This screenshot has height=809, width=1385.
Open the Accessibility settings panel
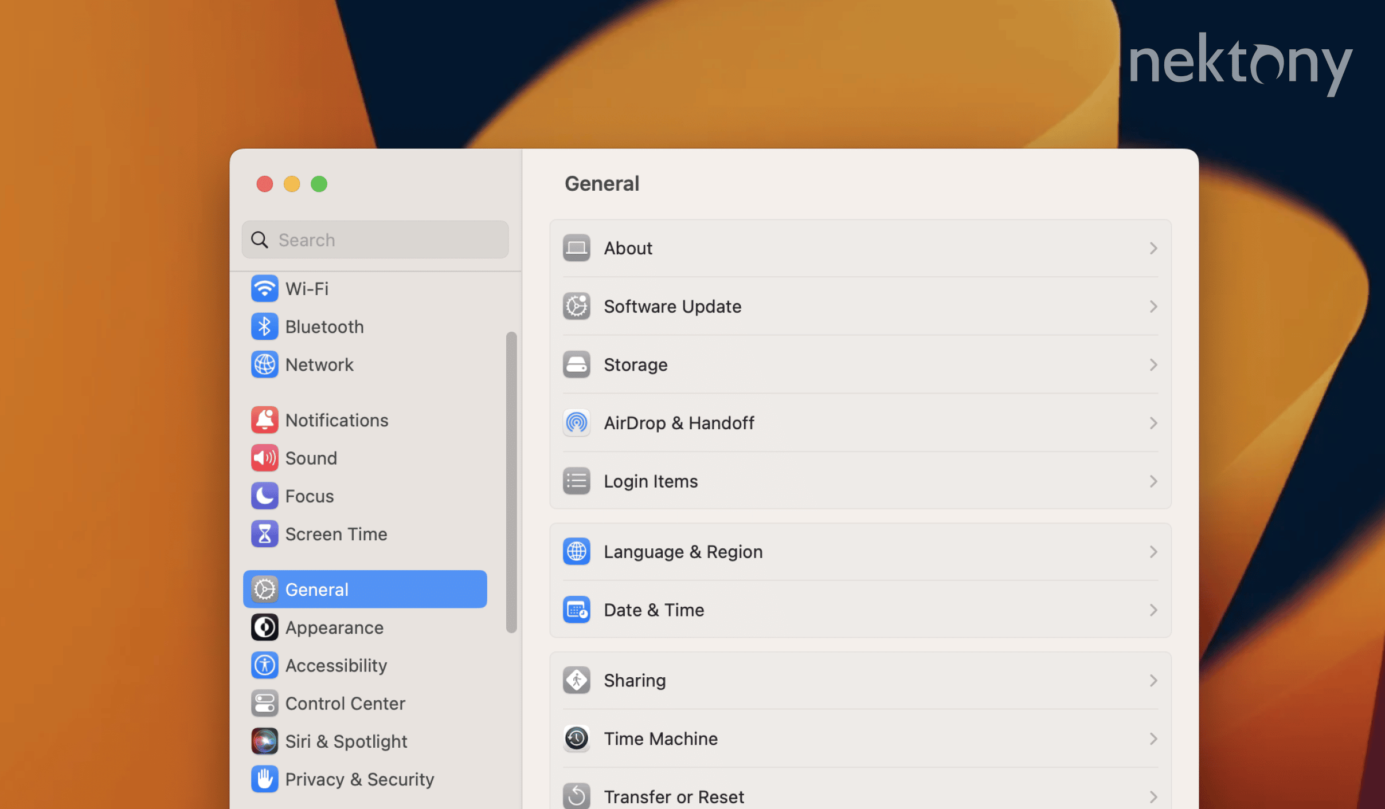pyautogui.click(x=336, y=665)
